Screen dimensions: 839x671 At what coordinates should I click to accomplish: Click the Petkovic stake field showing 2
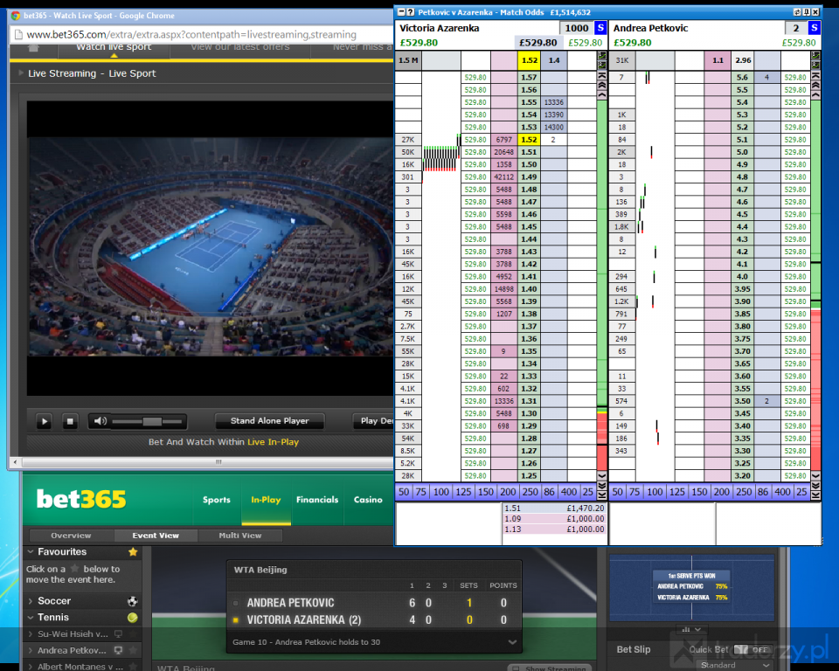point(795,28)
